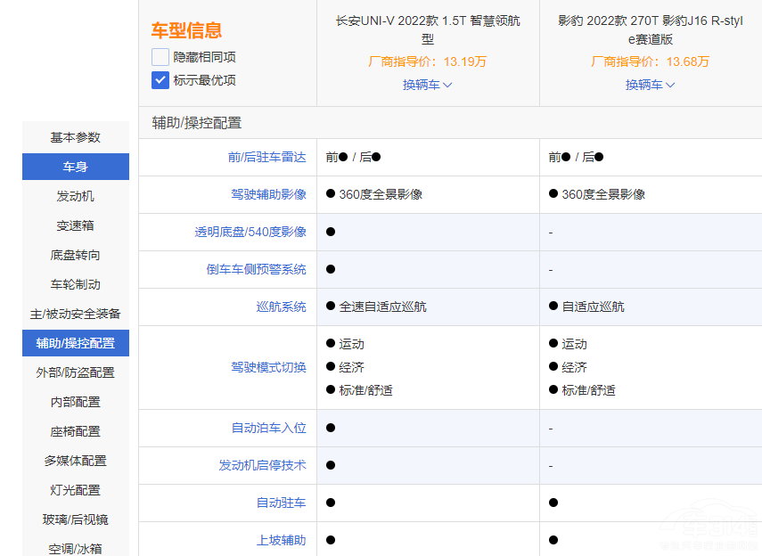The height and width of the screenshot is (556, 762).
Task: Click 长安UNI-V 2022款 model title
Action: (428, 29)
